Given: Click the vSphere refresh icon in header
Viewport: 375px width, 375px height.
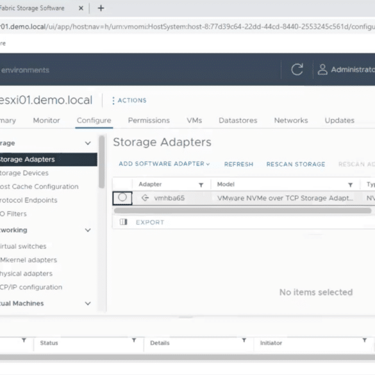Looking at the screenshot, I should (x=297, y=70).
